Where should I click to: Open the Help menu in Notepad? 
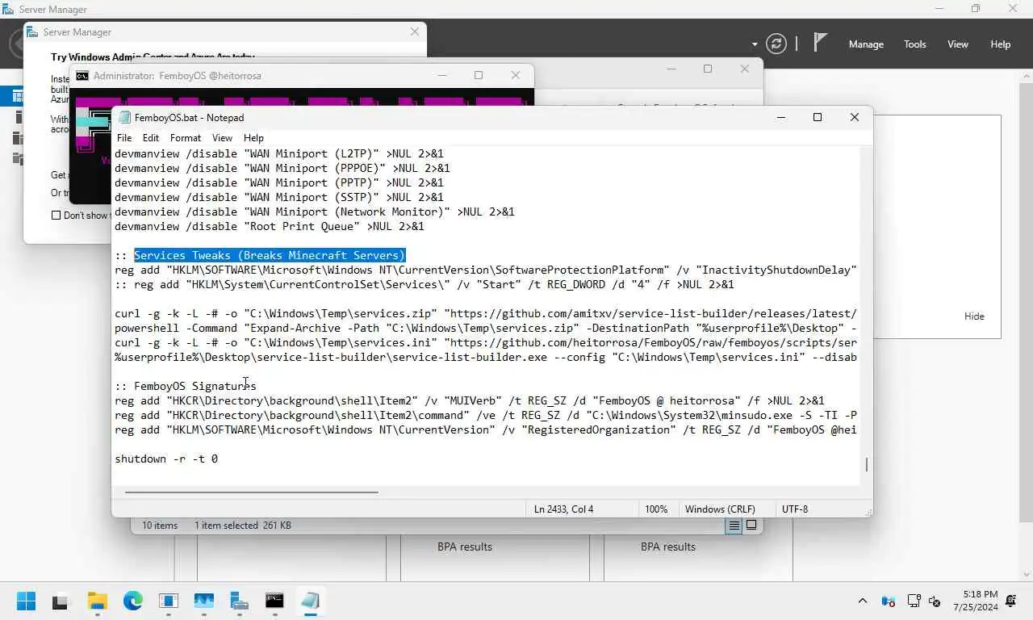pyautogui.click(x=253, y=138)
